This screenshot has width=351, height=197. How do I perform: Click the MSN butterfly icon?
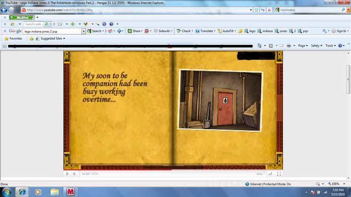click(86, 24)
